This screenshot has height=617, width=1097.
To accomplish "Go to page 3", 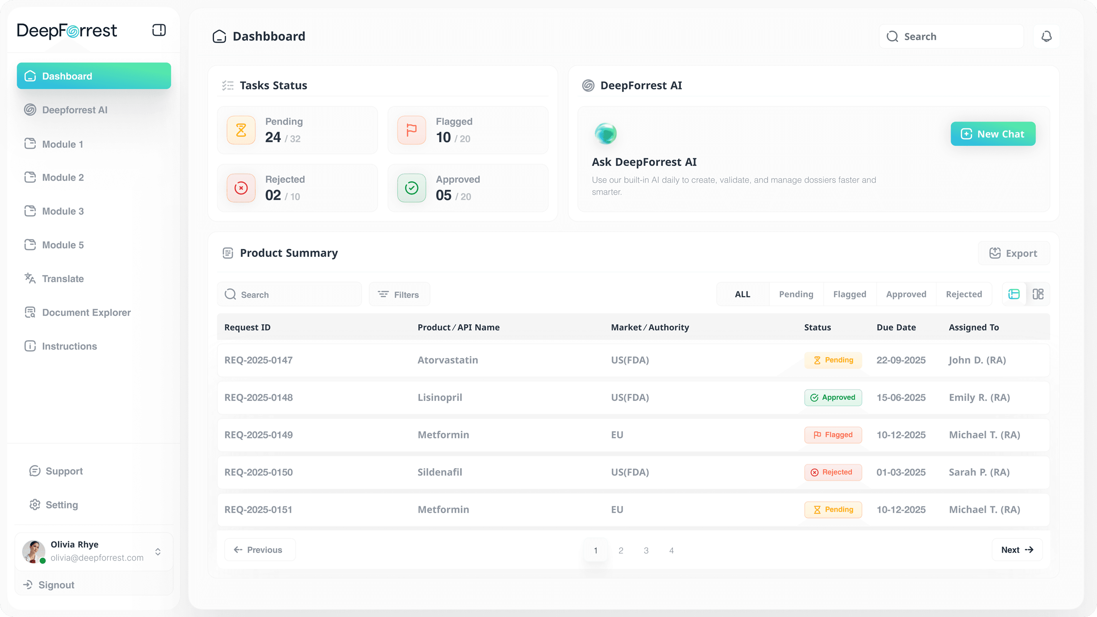I will (646, 550).
